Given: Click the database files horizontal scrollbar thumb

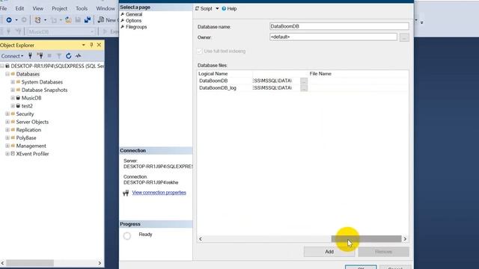Looking at the screenshot, I should 366,239.
